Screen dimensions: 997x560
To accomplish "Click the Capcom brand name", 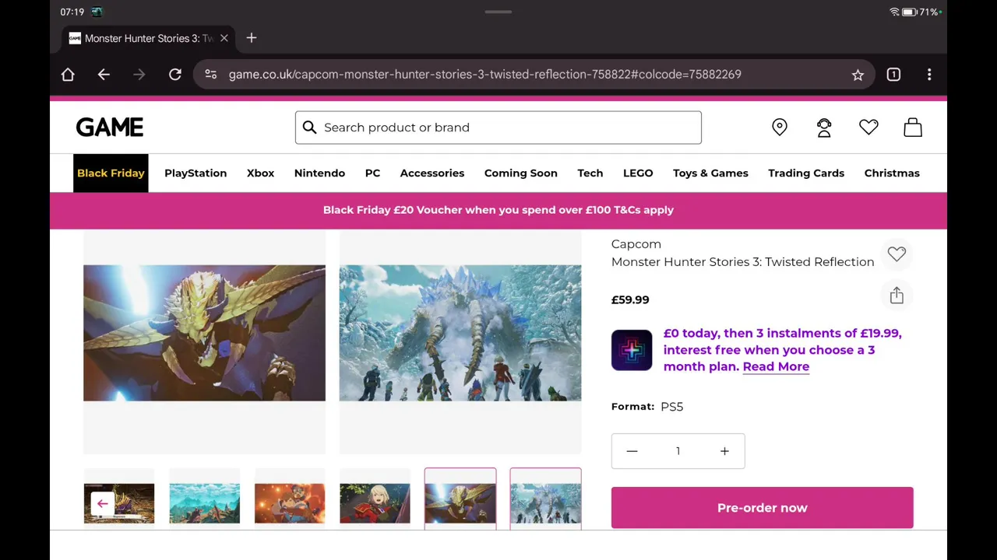I will coord(636,244).
